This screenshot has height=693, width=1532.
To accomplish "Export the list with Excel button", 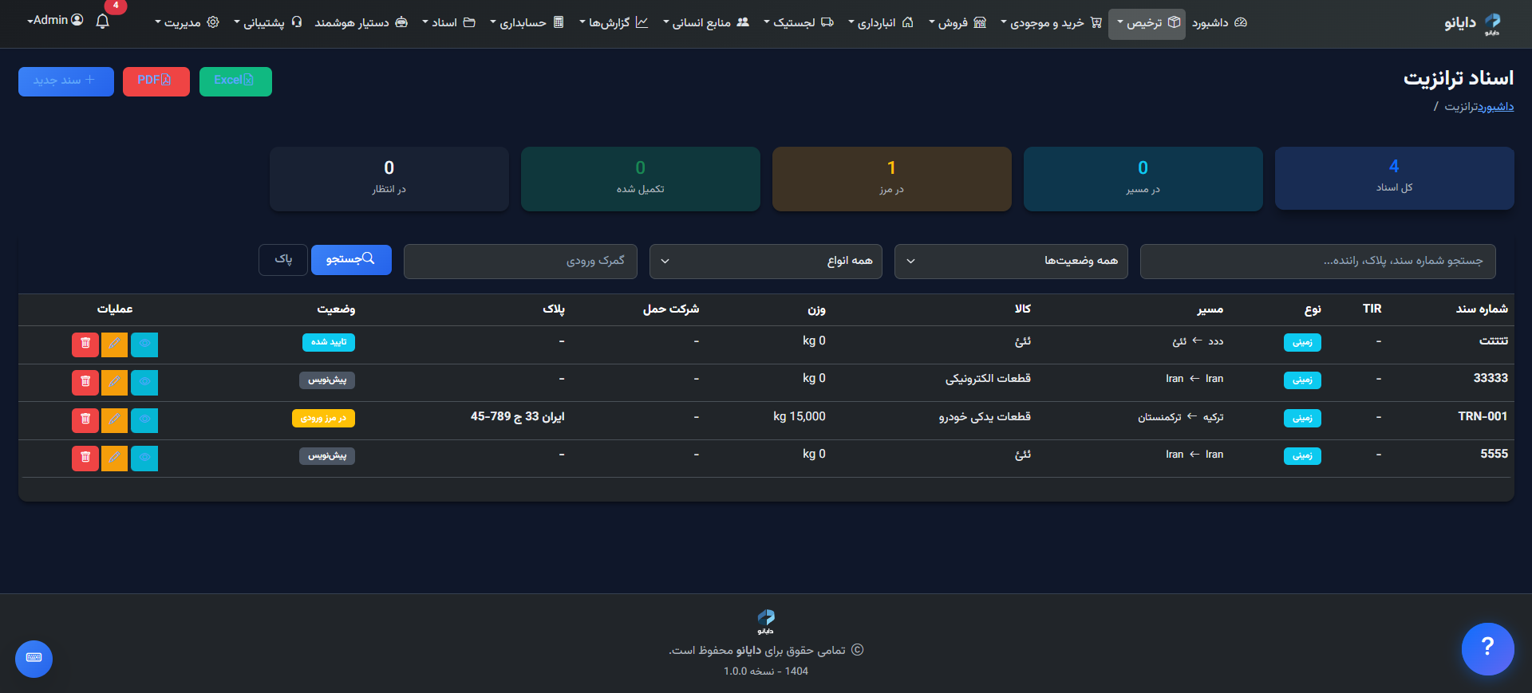I will click(235, 81).
